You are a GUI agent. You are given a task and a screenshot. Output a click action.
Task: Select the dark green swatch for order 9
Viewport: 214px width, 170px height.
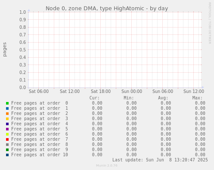click(7, 150)
